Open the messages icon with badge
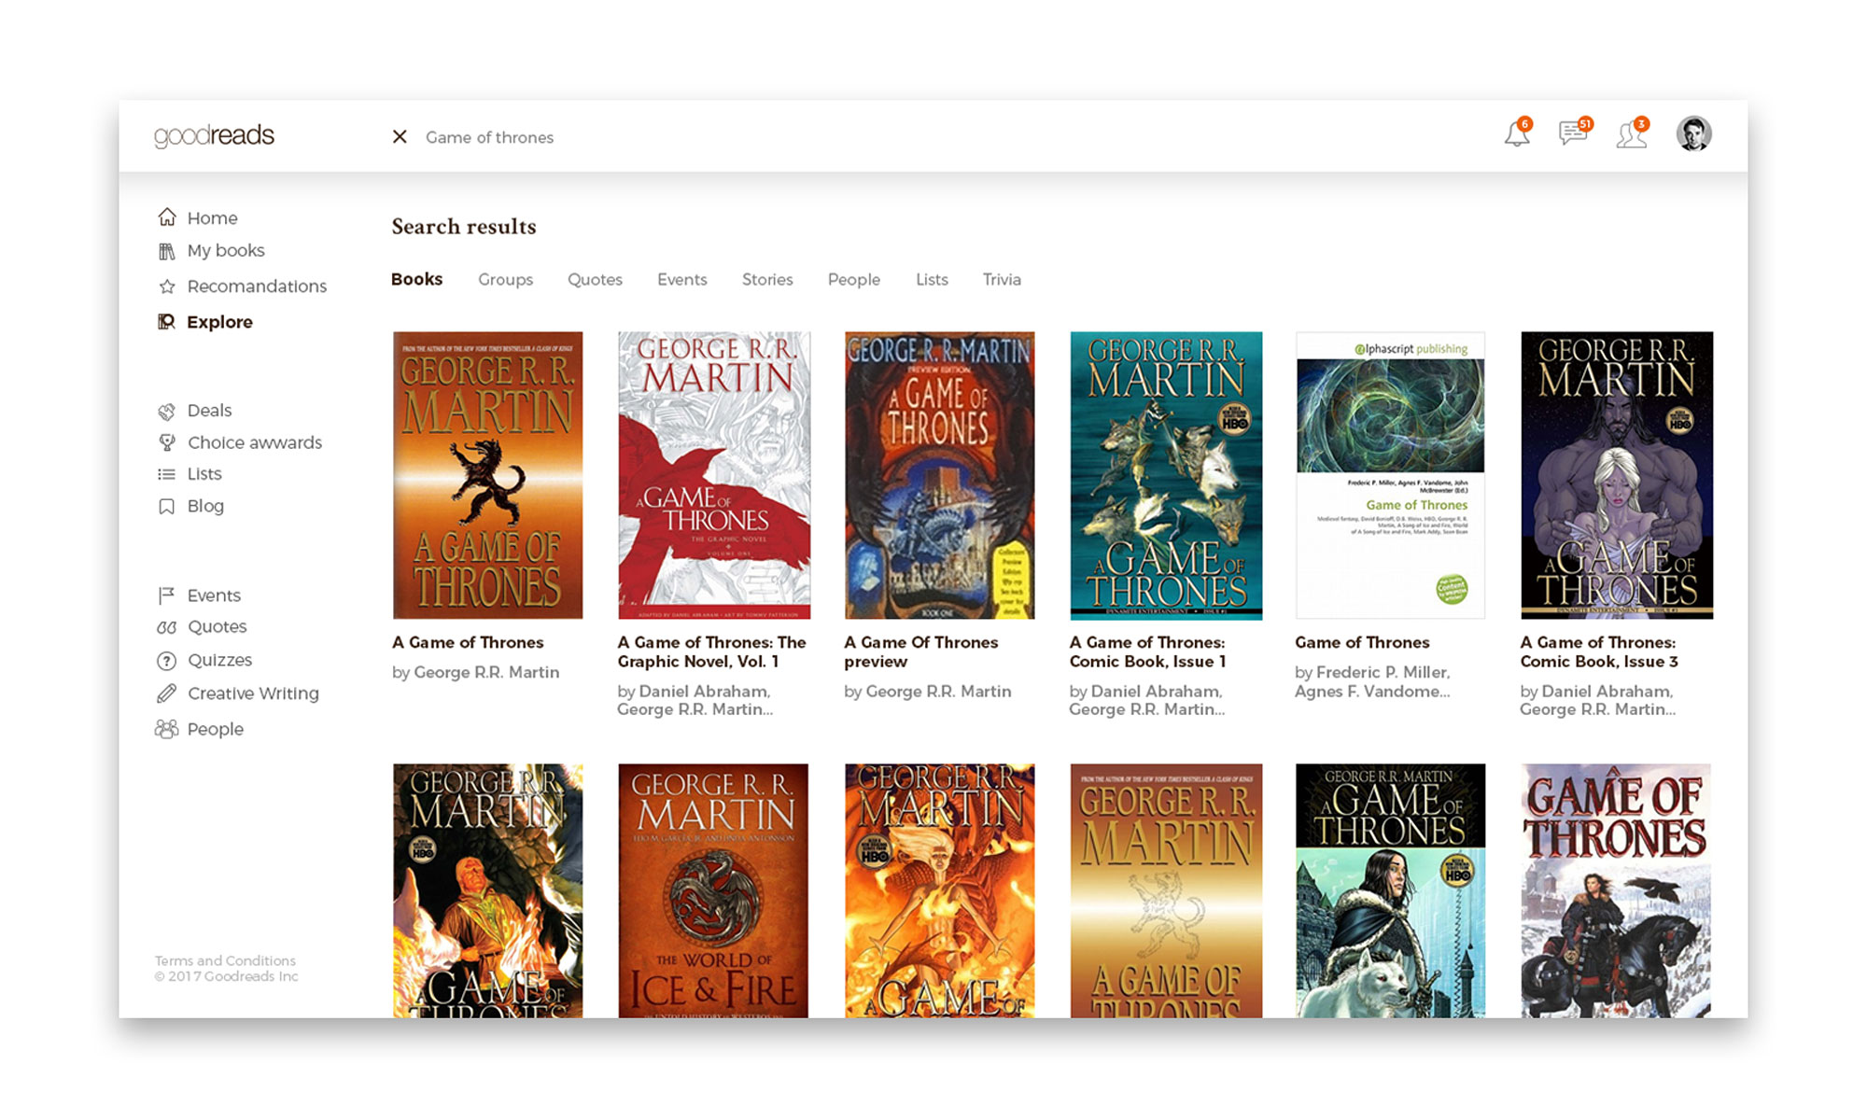 1573,133
